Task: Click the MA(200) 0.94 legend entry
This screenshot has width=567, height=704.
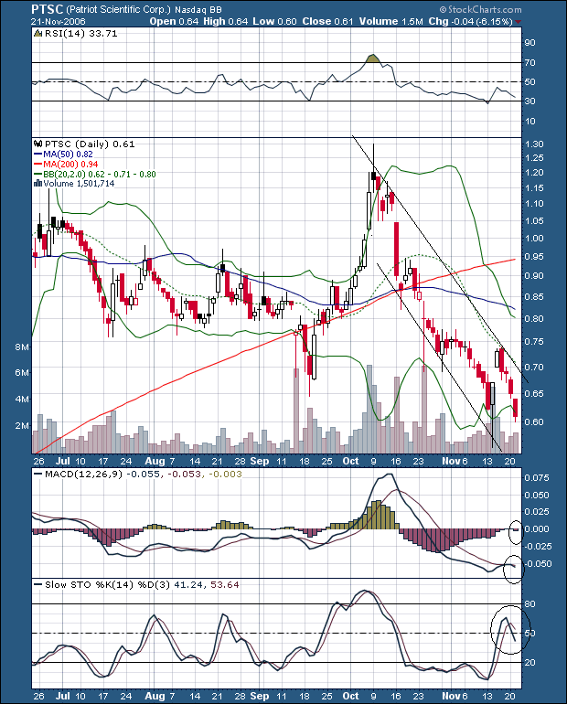Action: pyautogui.click(x=66, y=164)
